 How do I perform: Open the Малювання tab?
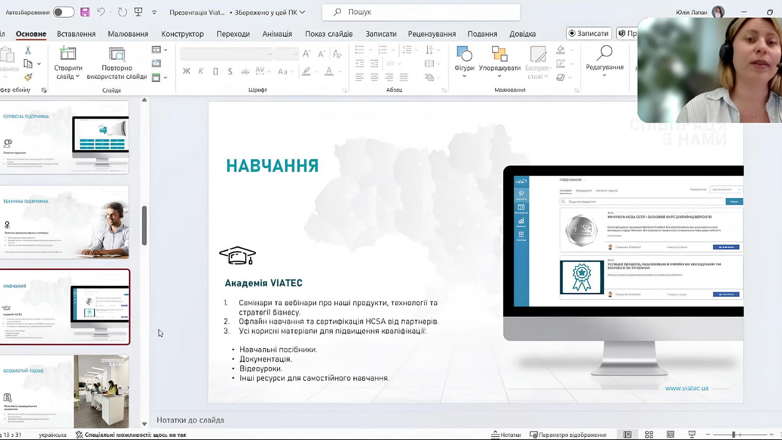click(128, 34)
